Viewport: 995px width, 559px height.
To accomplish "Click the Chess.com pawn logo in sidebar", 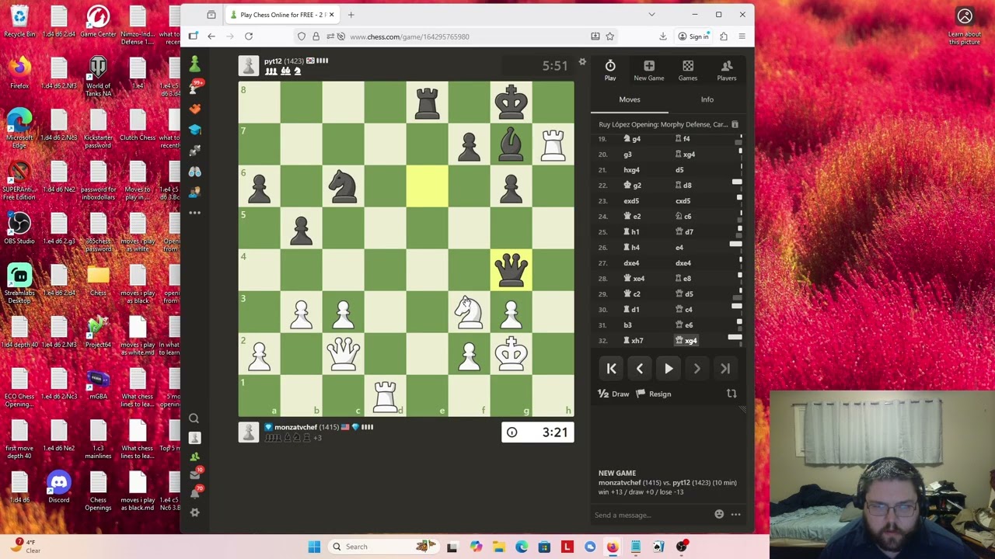I will [194, 65].
